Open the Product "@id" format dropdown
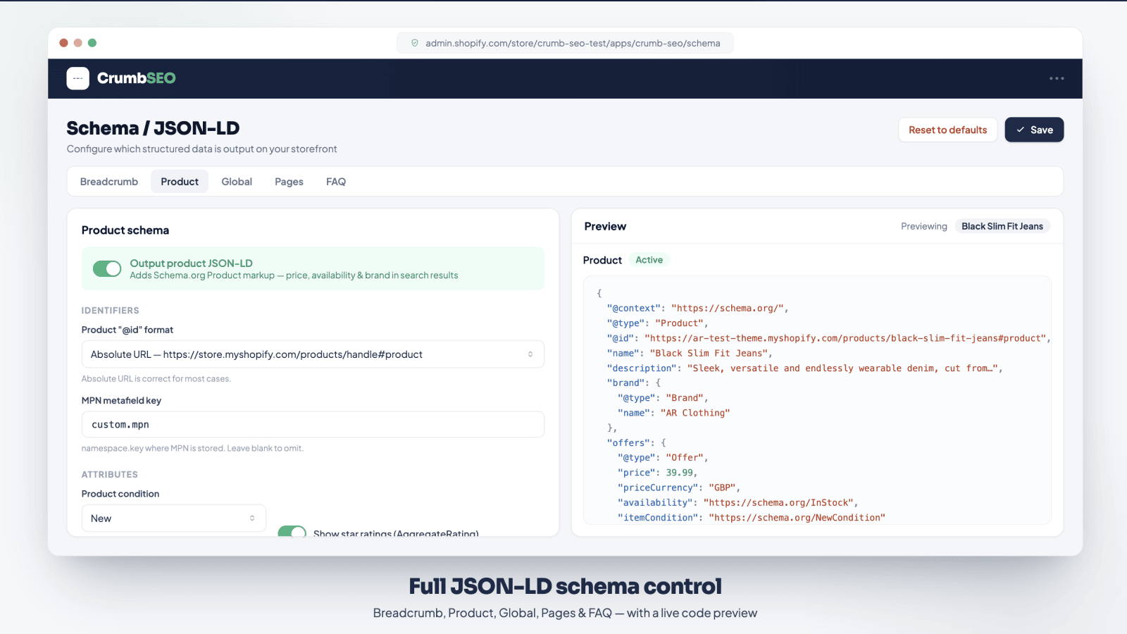This screenshot has width=1127, height=634. tap(313, 354)
